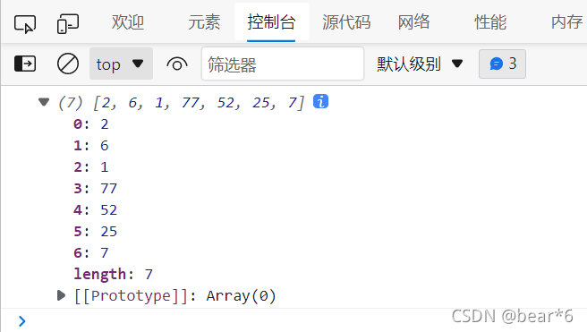This screenshot has width=587, height=332.
Task: Select the 控制台 tab
Action: 271,22
